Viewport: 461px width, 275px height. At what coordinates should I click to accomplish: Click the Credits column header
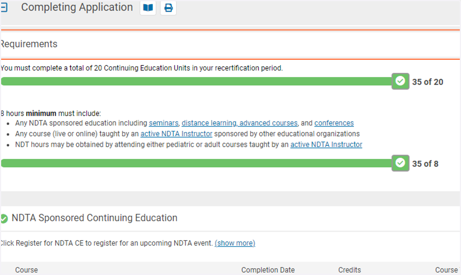tap(350, 270)
